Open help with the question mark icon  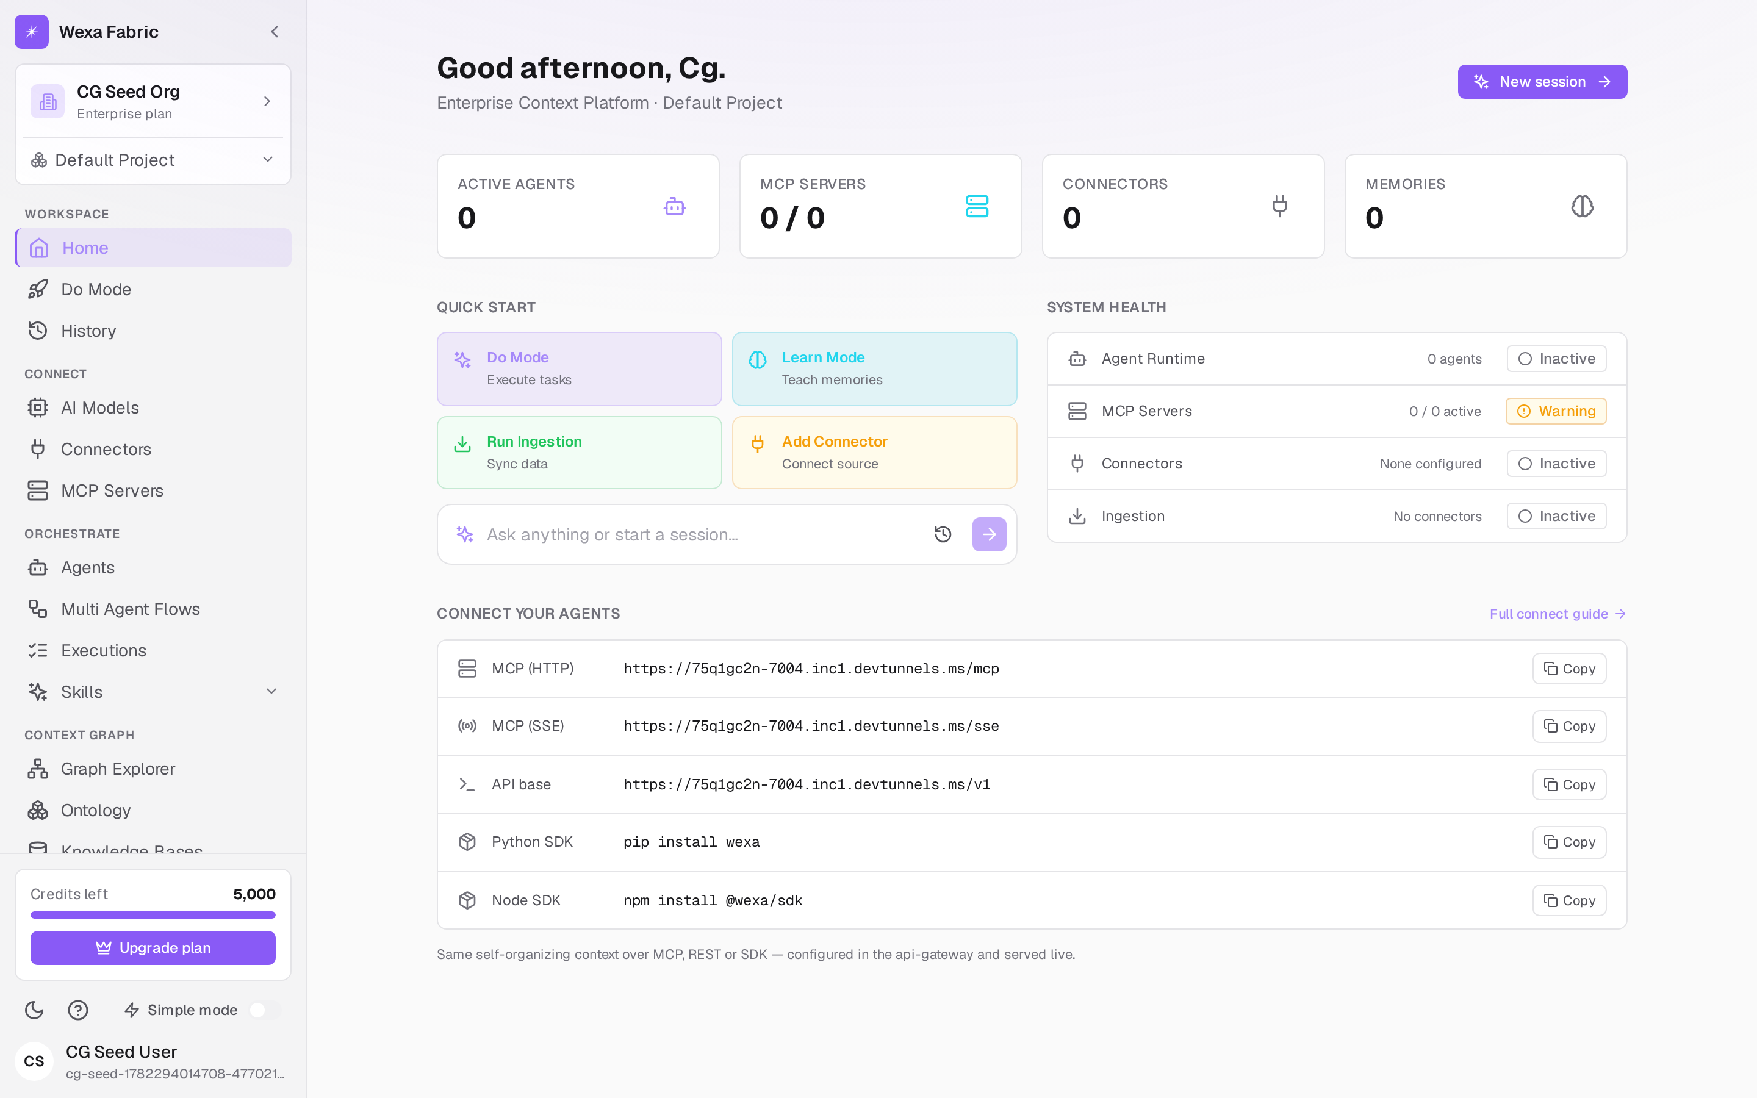click(x=77, y=1010)
